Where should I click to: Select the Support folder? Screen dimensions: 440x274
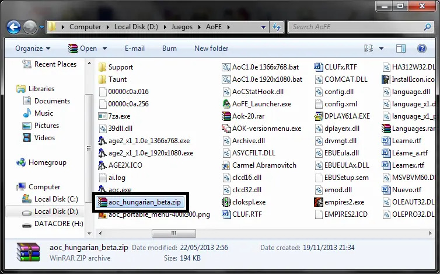[x=116, y=67]
